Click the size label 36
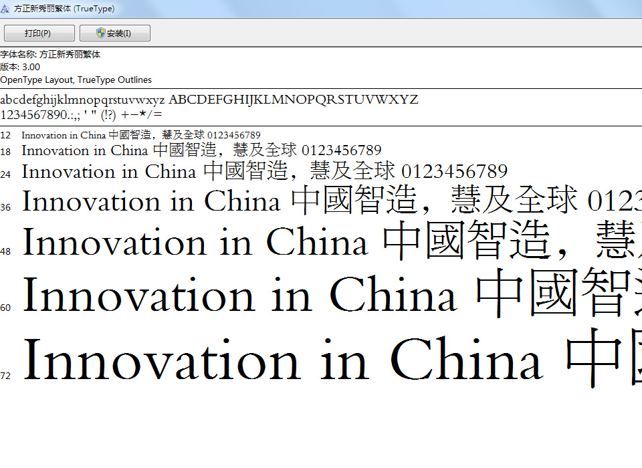The width and height of the screenshot is (642, 468). (6, 207)
